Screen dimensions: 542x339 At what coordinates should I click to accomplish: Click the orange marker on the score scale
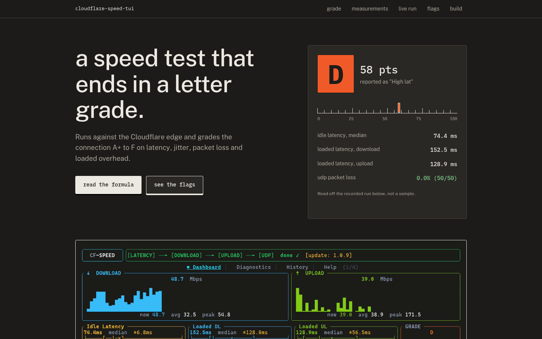(399, 108)
